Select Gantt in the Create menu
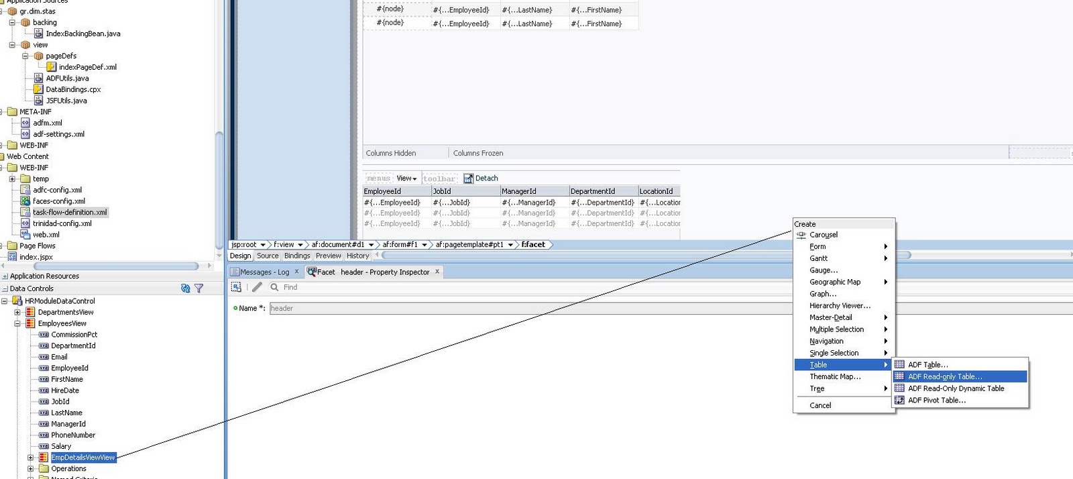1073x479 pixels. (844, 258)
